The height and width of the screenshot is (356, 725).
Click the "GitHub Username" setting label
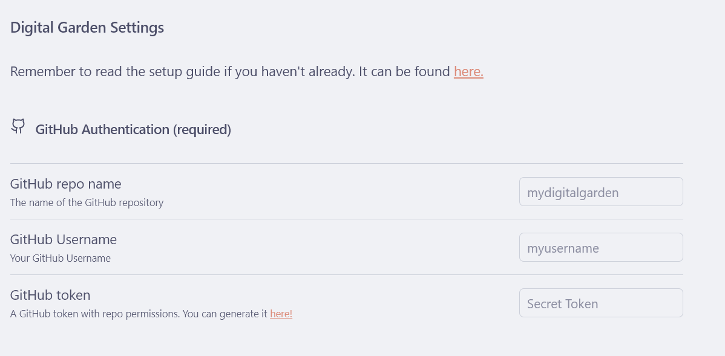click(x=64, y=239)
